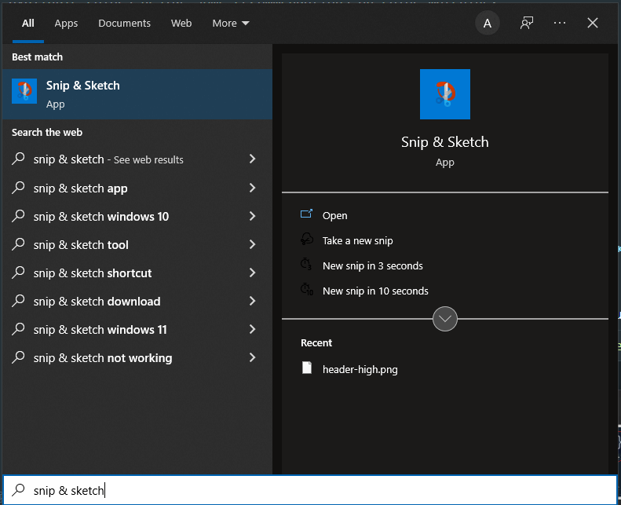Viewport: 621px width, 505px height.
Task: Open the feedback person icon
Action: [x=526, y=23]
